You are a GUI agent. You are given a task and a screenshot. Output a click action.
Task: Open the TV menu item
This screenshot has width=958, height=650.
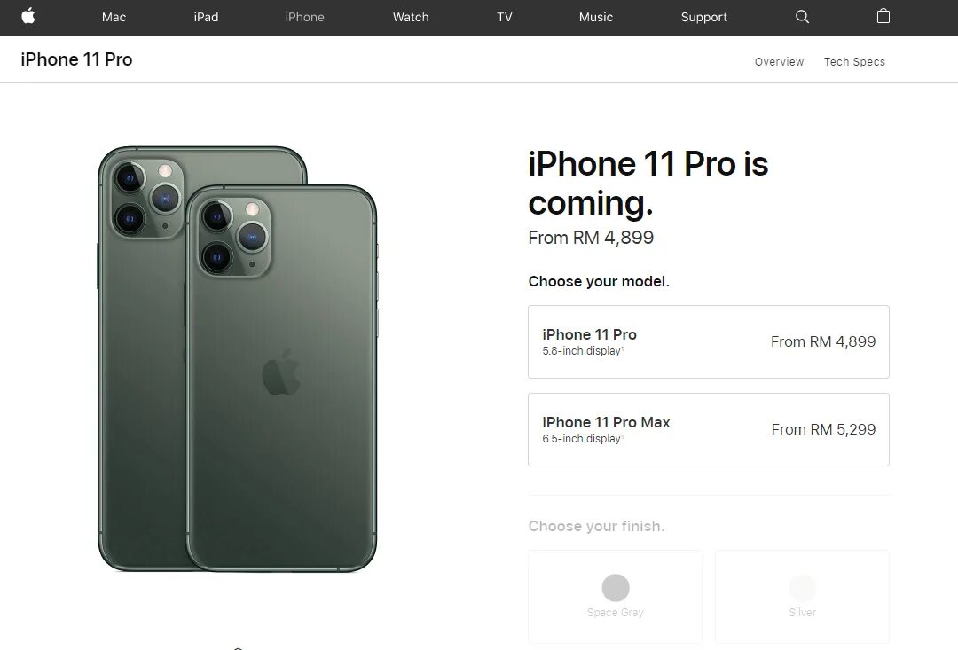(x=504, y=17)
